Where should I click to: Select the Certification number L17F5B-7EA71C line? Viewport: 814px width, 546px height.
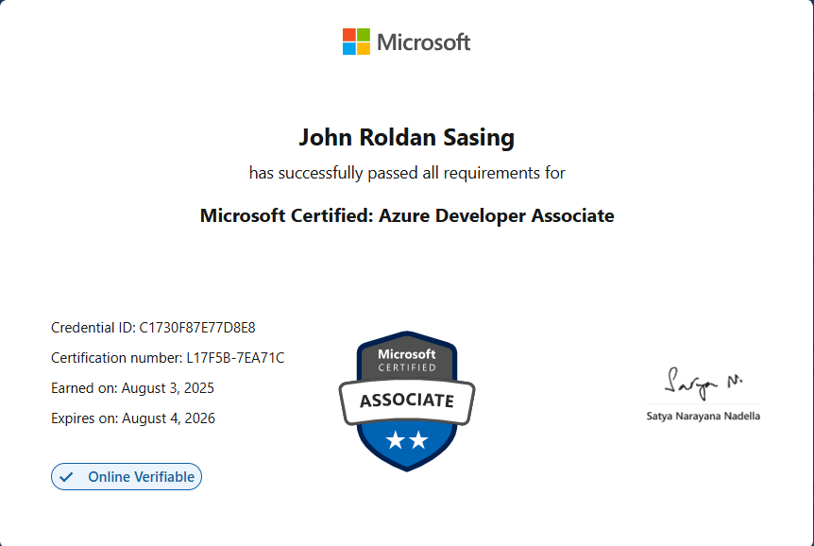tap(167, 358)
